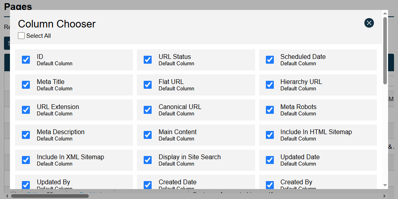Toggle the Flat URL column checkbox
This screenshot has height=199, width=398.
(x=148, y=85)
